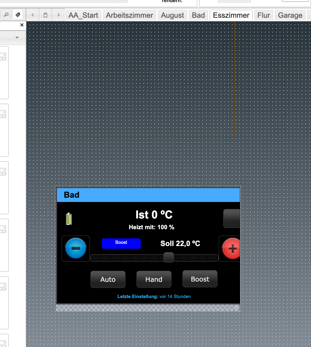
Task: Open the AA_Start view tab
Action: pyautogui.click(x=83, y=15)
